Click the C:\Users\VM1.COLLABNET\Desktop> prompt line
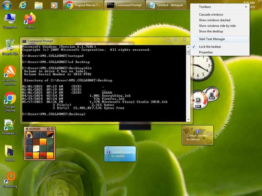The image size is (262, 196). 54,114
